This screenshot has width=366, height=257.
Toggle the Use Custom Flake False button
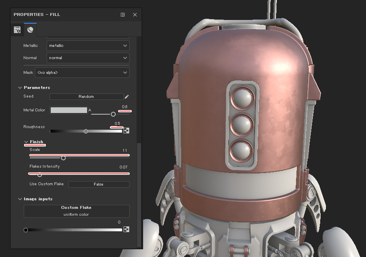point(99,184)
